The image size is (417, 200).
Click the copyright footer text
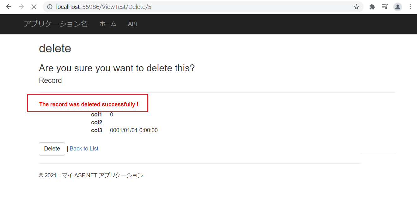[91, 175]
